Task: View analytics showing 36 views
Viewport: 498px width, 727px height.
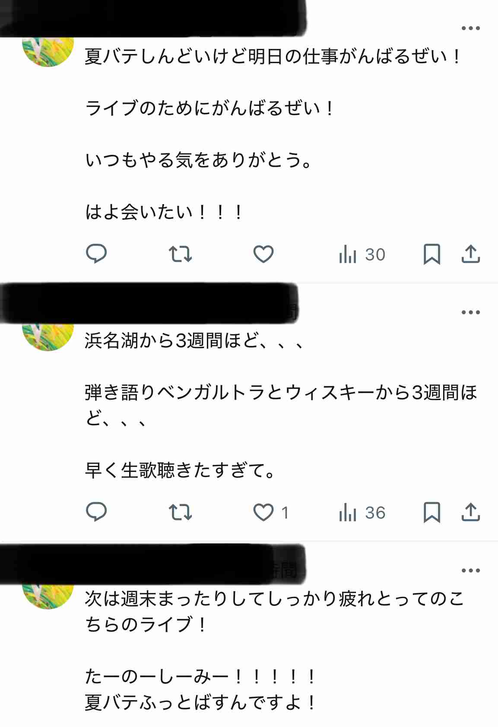Action: pos(362,512)
